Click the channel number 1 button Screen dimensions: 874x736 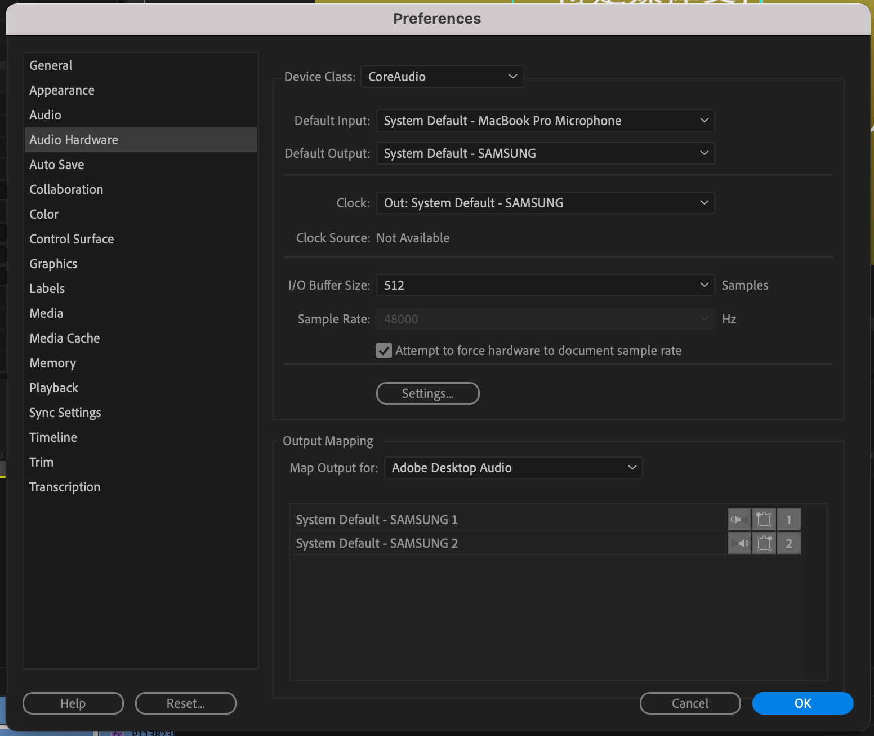[x=788, y=519]
